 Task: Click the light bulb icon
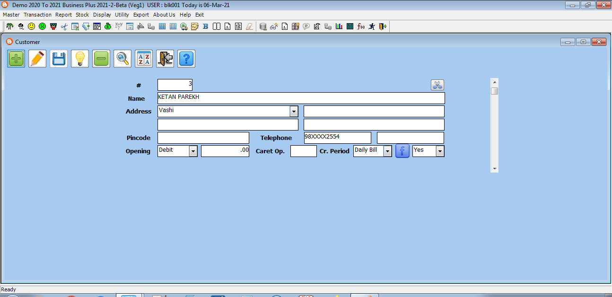[80, 59]
